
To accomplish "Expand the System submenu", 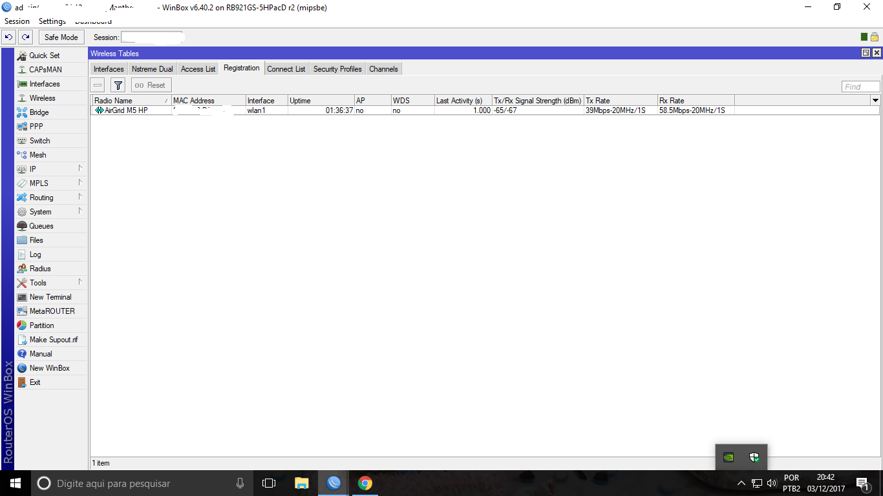I will tap(80, 211).
